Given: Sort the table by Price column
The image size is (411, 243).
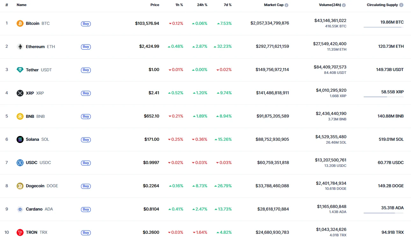Looking at the screenshot, I should 155,5.
